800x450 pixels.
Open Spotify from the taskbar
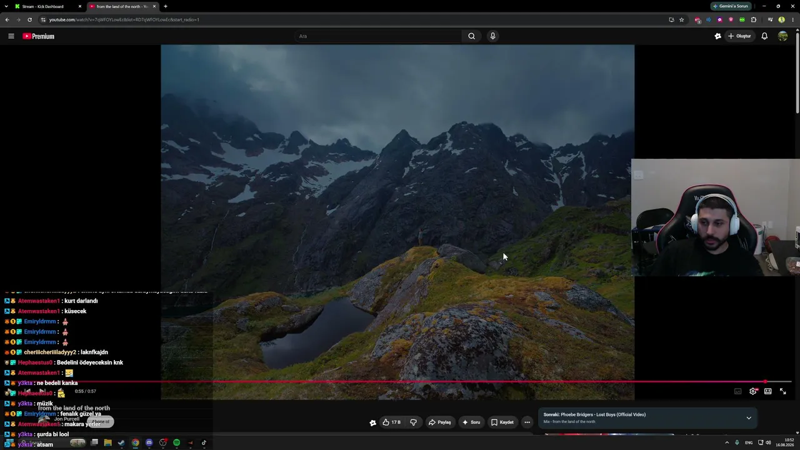[176, 443]
